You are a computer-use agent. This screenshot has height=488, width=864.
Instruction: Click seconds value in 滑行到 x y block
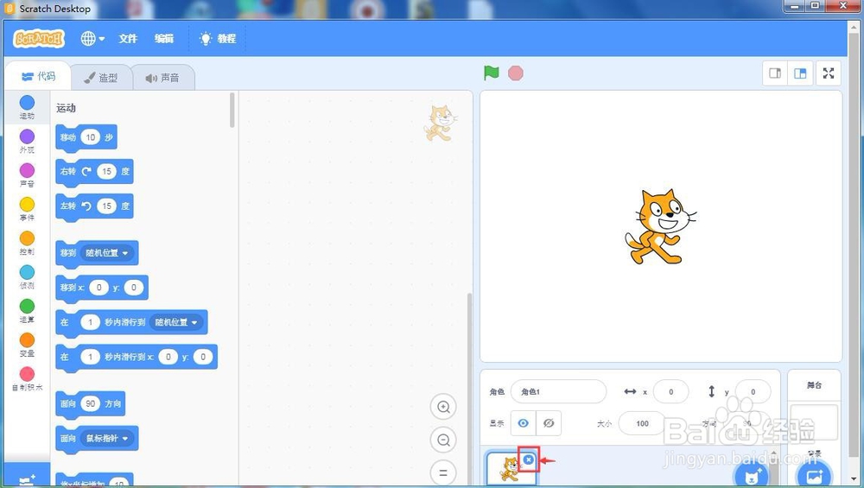(x=91, y=357)
